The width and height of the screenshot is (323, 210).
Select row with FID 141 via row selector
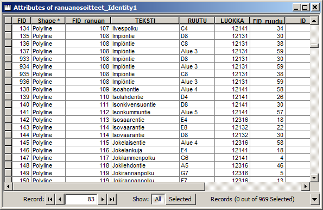[x=8, y=112]
